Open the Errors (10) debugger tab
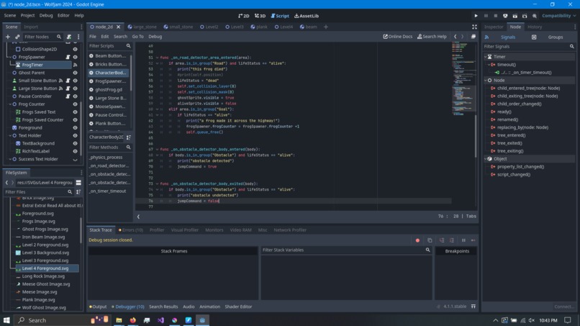 tap(131, 230)
